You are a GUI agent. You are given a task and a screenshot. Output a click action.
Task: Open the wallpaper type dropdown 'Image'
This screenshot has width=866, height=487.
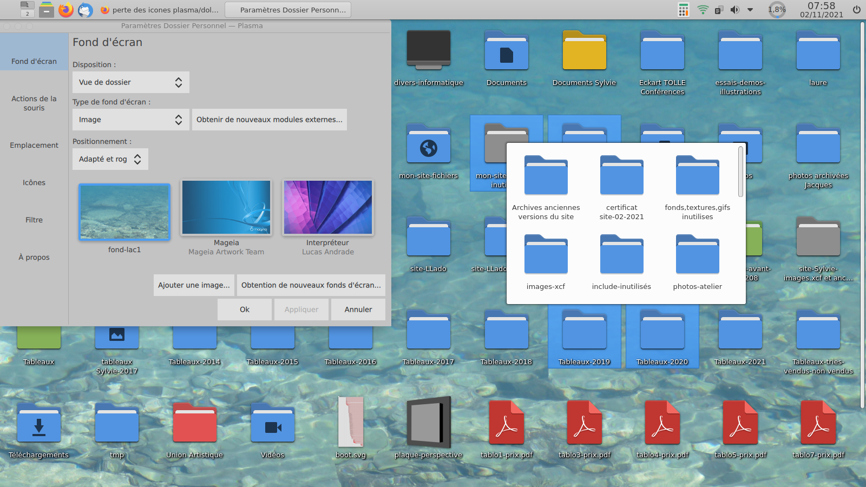(x=131, y=120)
